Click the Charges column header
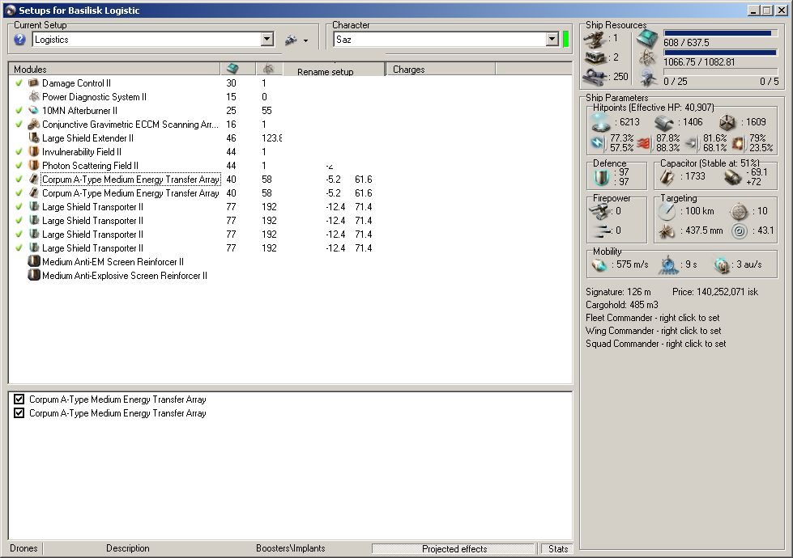Viewport: 793px width, 558px height. point(440,70)
